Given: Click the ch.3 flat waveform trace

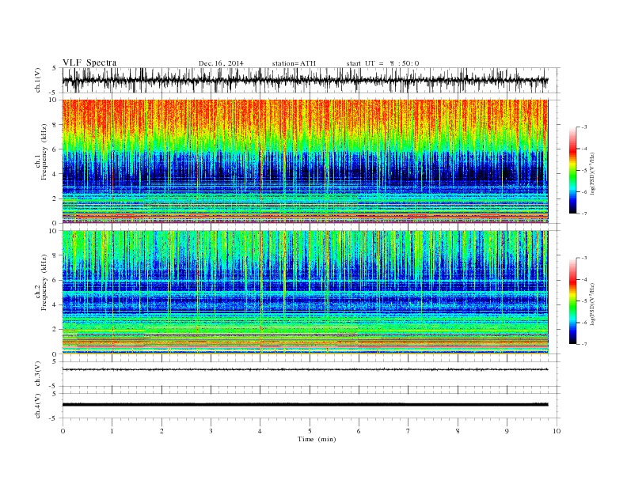Looking at the screenshot, I should (x=305, y=369).
